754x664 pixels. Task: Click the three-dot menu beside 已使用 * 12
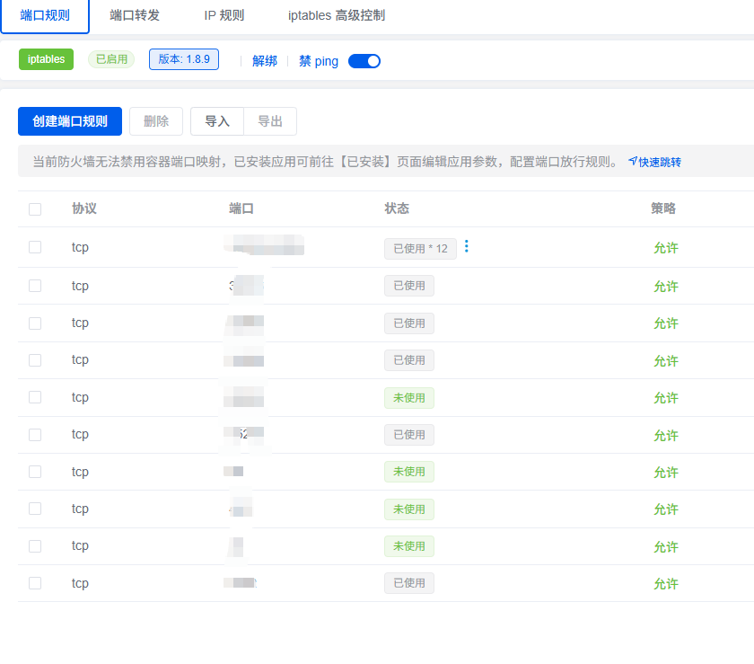pos(466,247)
